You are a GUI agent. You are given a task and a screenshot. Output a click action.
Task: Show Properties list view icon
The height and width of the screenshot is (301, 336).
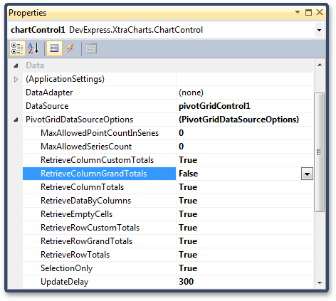point(54,48)
